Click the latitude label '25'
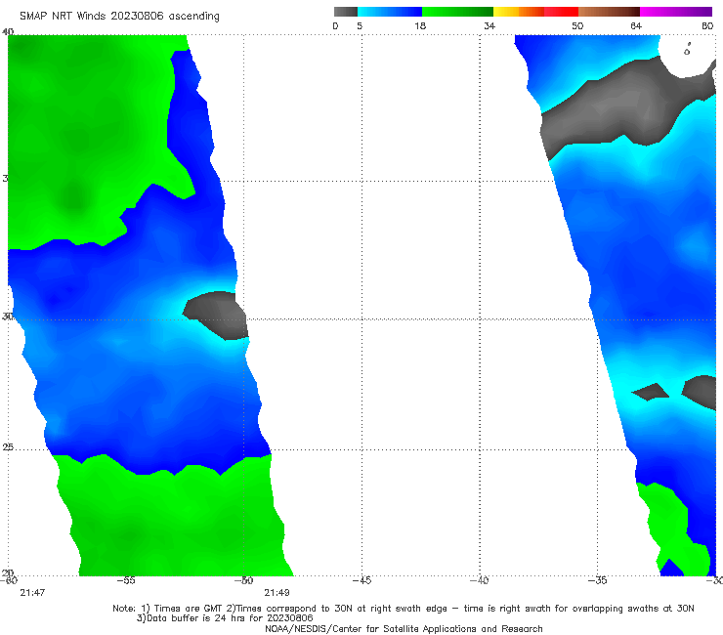 point(8,447)
